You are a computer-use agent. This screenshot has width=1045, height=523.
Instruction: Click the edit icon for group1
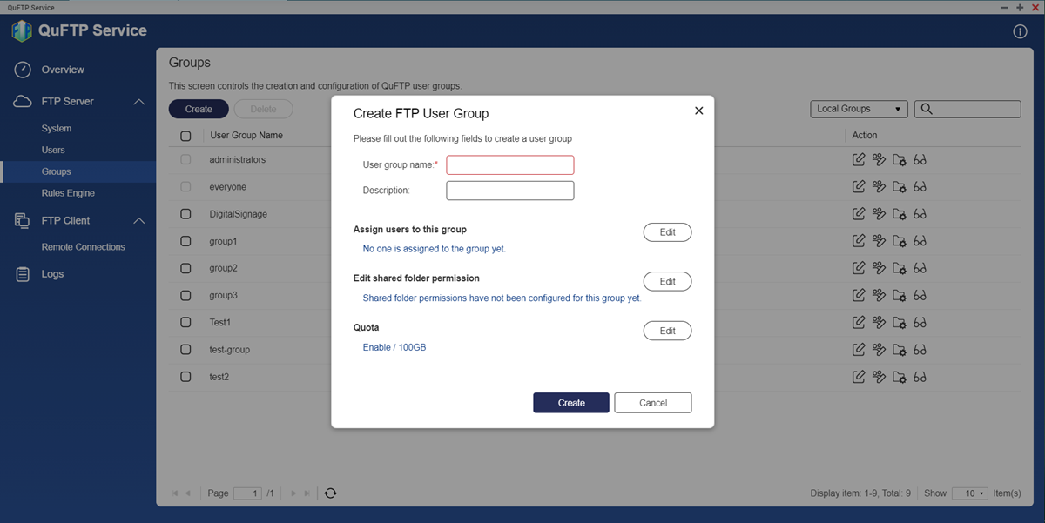(859, 241)
